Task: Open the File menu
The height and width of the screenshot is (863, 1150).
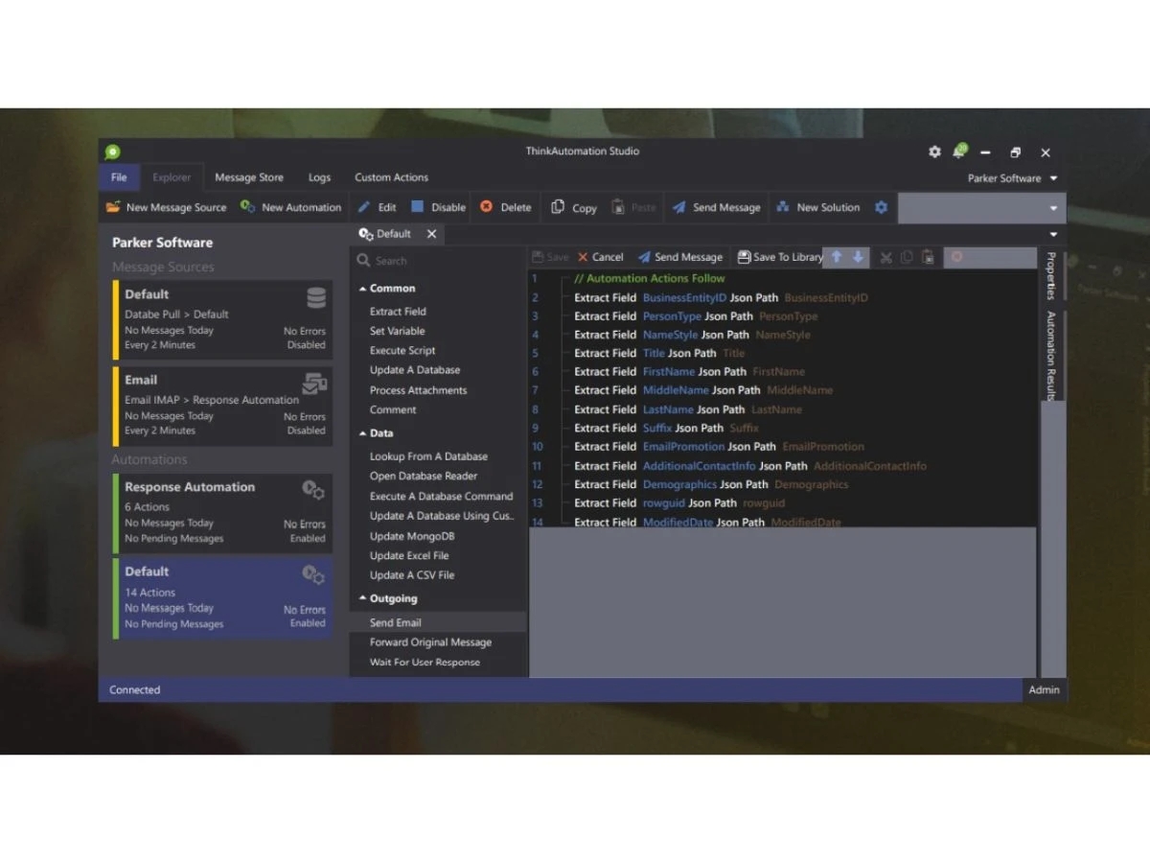Action: pyautogui.click(x=119, y=177)
